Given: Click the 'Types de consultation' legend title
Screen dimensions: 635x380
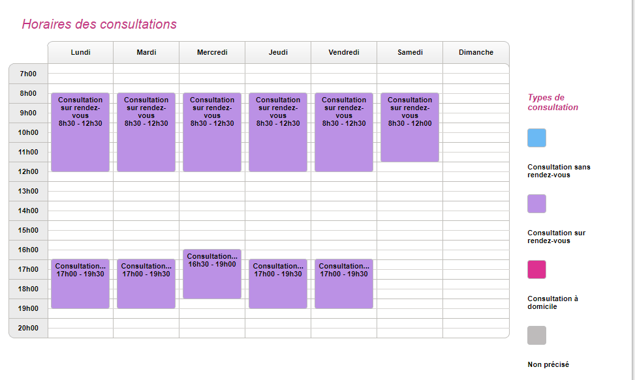Looking at the screenshot, I should [x=553, y=102].
